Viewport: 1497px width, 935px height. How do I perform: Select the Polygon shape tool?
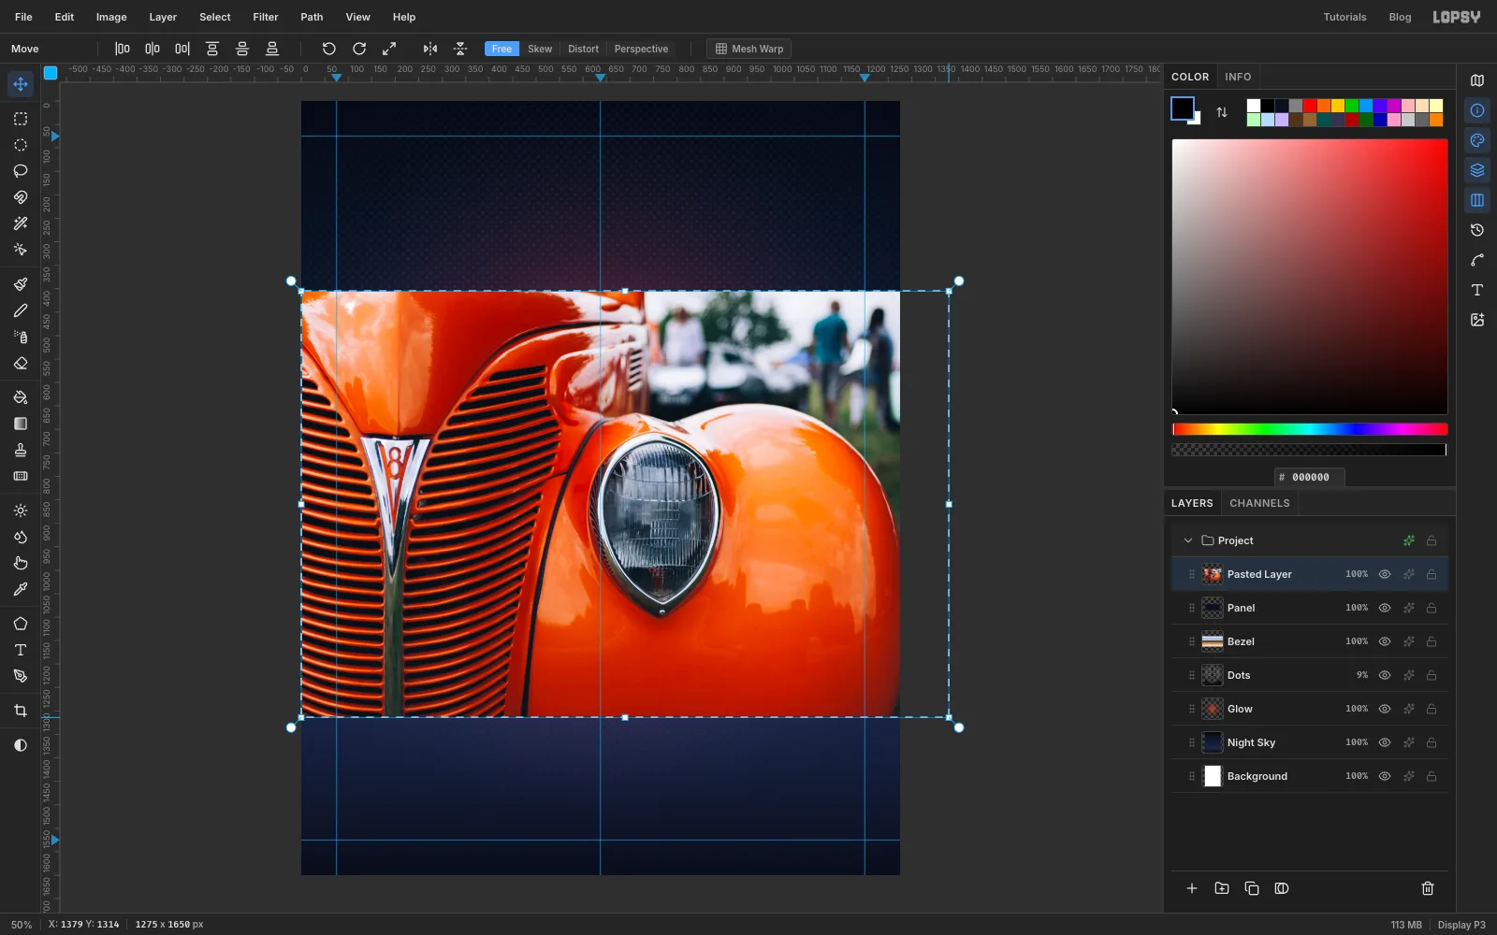click(x=21, y=624)
